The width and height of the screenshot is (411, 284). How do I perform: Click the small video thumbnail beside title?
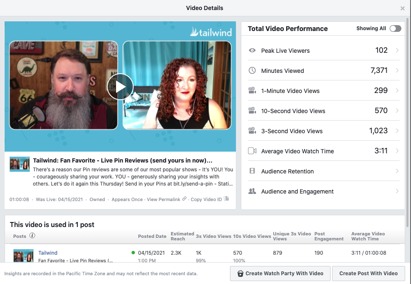[x=20, y=164]
